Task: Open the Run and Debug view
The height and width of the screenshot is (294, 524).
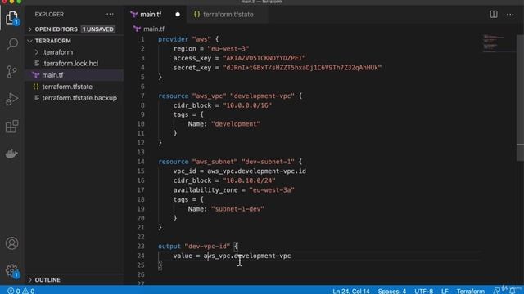Action: (x=11, y=99)
